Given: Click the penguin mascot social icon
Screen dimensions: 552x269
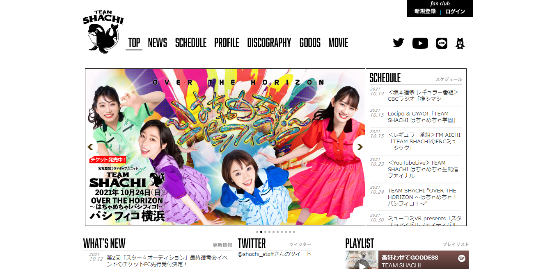Looking at the screenshot, I should [x=460, y=43].
